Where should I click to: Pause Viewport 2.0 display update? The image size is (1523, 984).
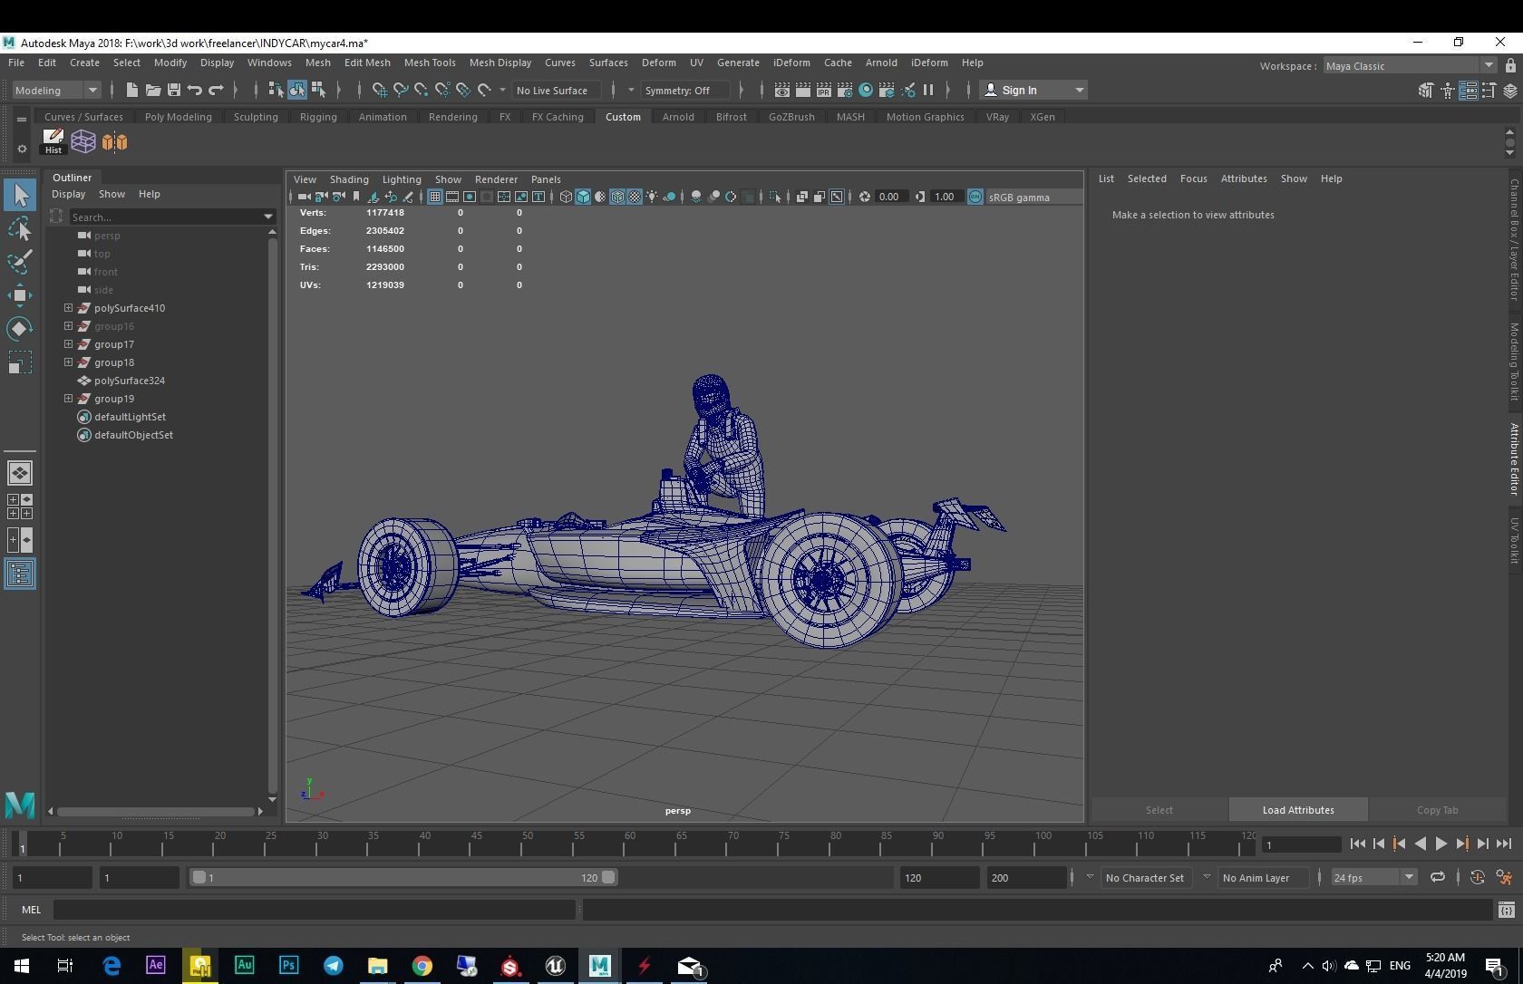928,90
